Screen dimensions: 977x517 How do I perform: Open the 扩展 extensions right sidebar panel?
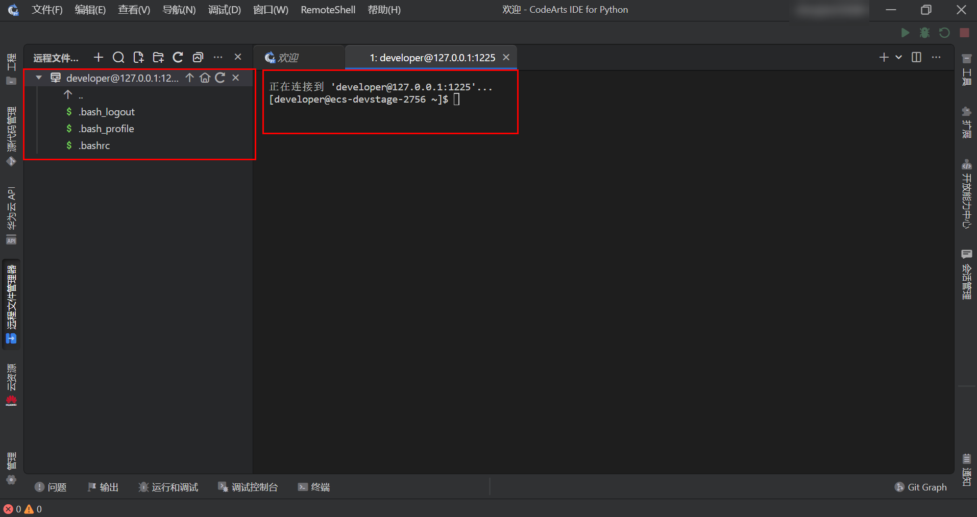click(966, 122)
